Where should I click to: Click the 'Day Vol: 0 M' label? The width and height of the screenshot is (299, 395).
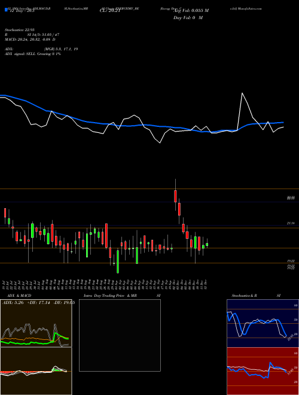pyautogui.click(x=188, y=17)
